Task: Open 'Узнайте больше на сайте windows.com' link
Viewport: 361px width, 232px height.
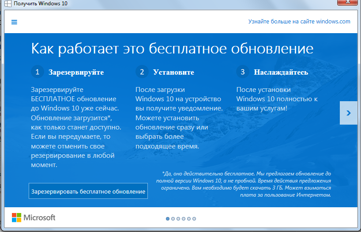Action: point(299,22)
